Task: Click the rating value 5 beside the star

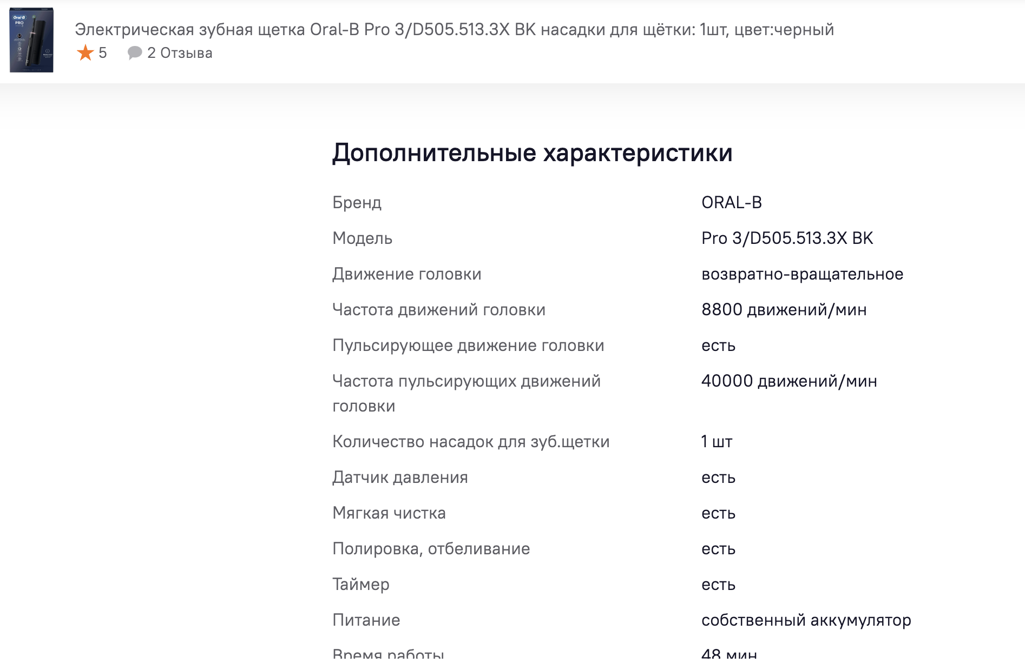Action: (103, 53)
